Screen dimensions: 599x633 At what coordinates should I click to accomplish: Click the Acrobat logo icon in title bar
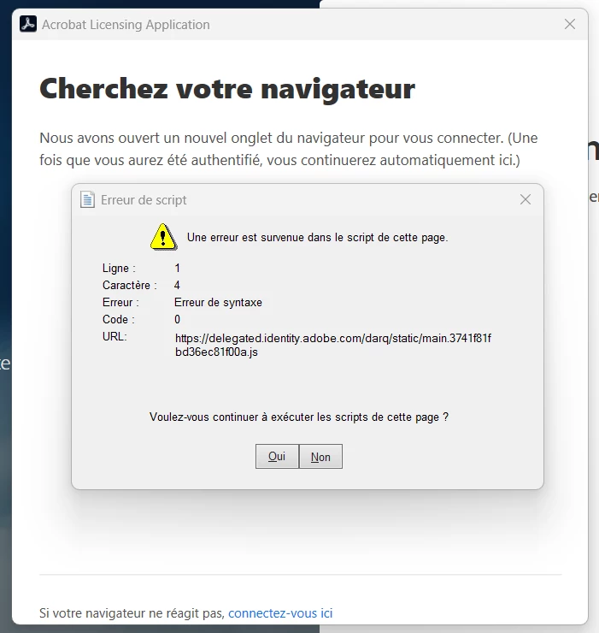point(28,24)
